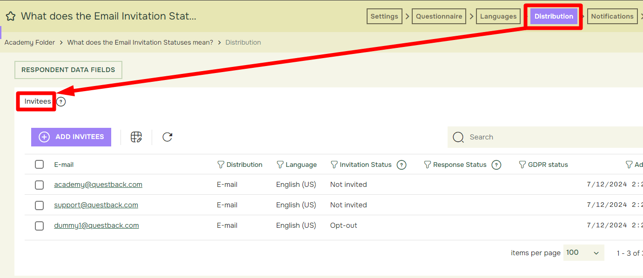Viewport: 643px width, 278px height.
Task: Open the Response Status help question mark
Action: (x=496, y=165)
